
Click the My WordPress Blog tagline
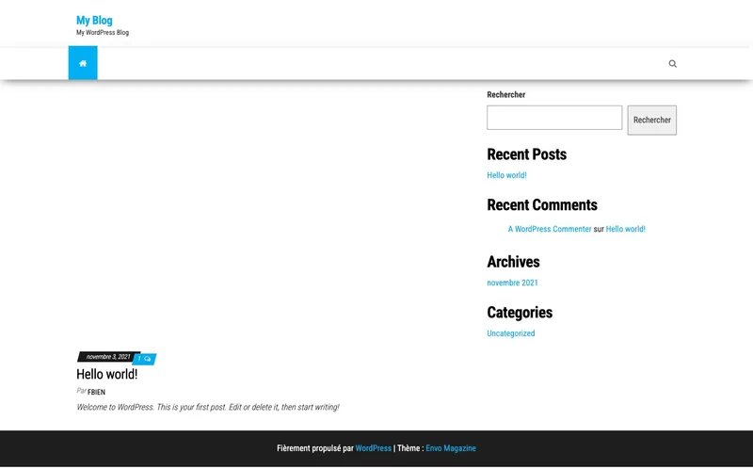click(103, 33)
